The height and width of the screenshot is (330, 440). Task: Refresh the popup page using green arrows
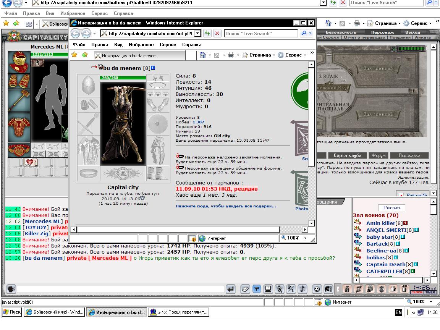coord(207,33)
